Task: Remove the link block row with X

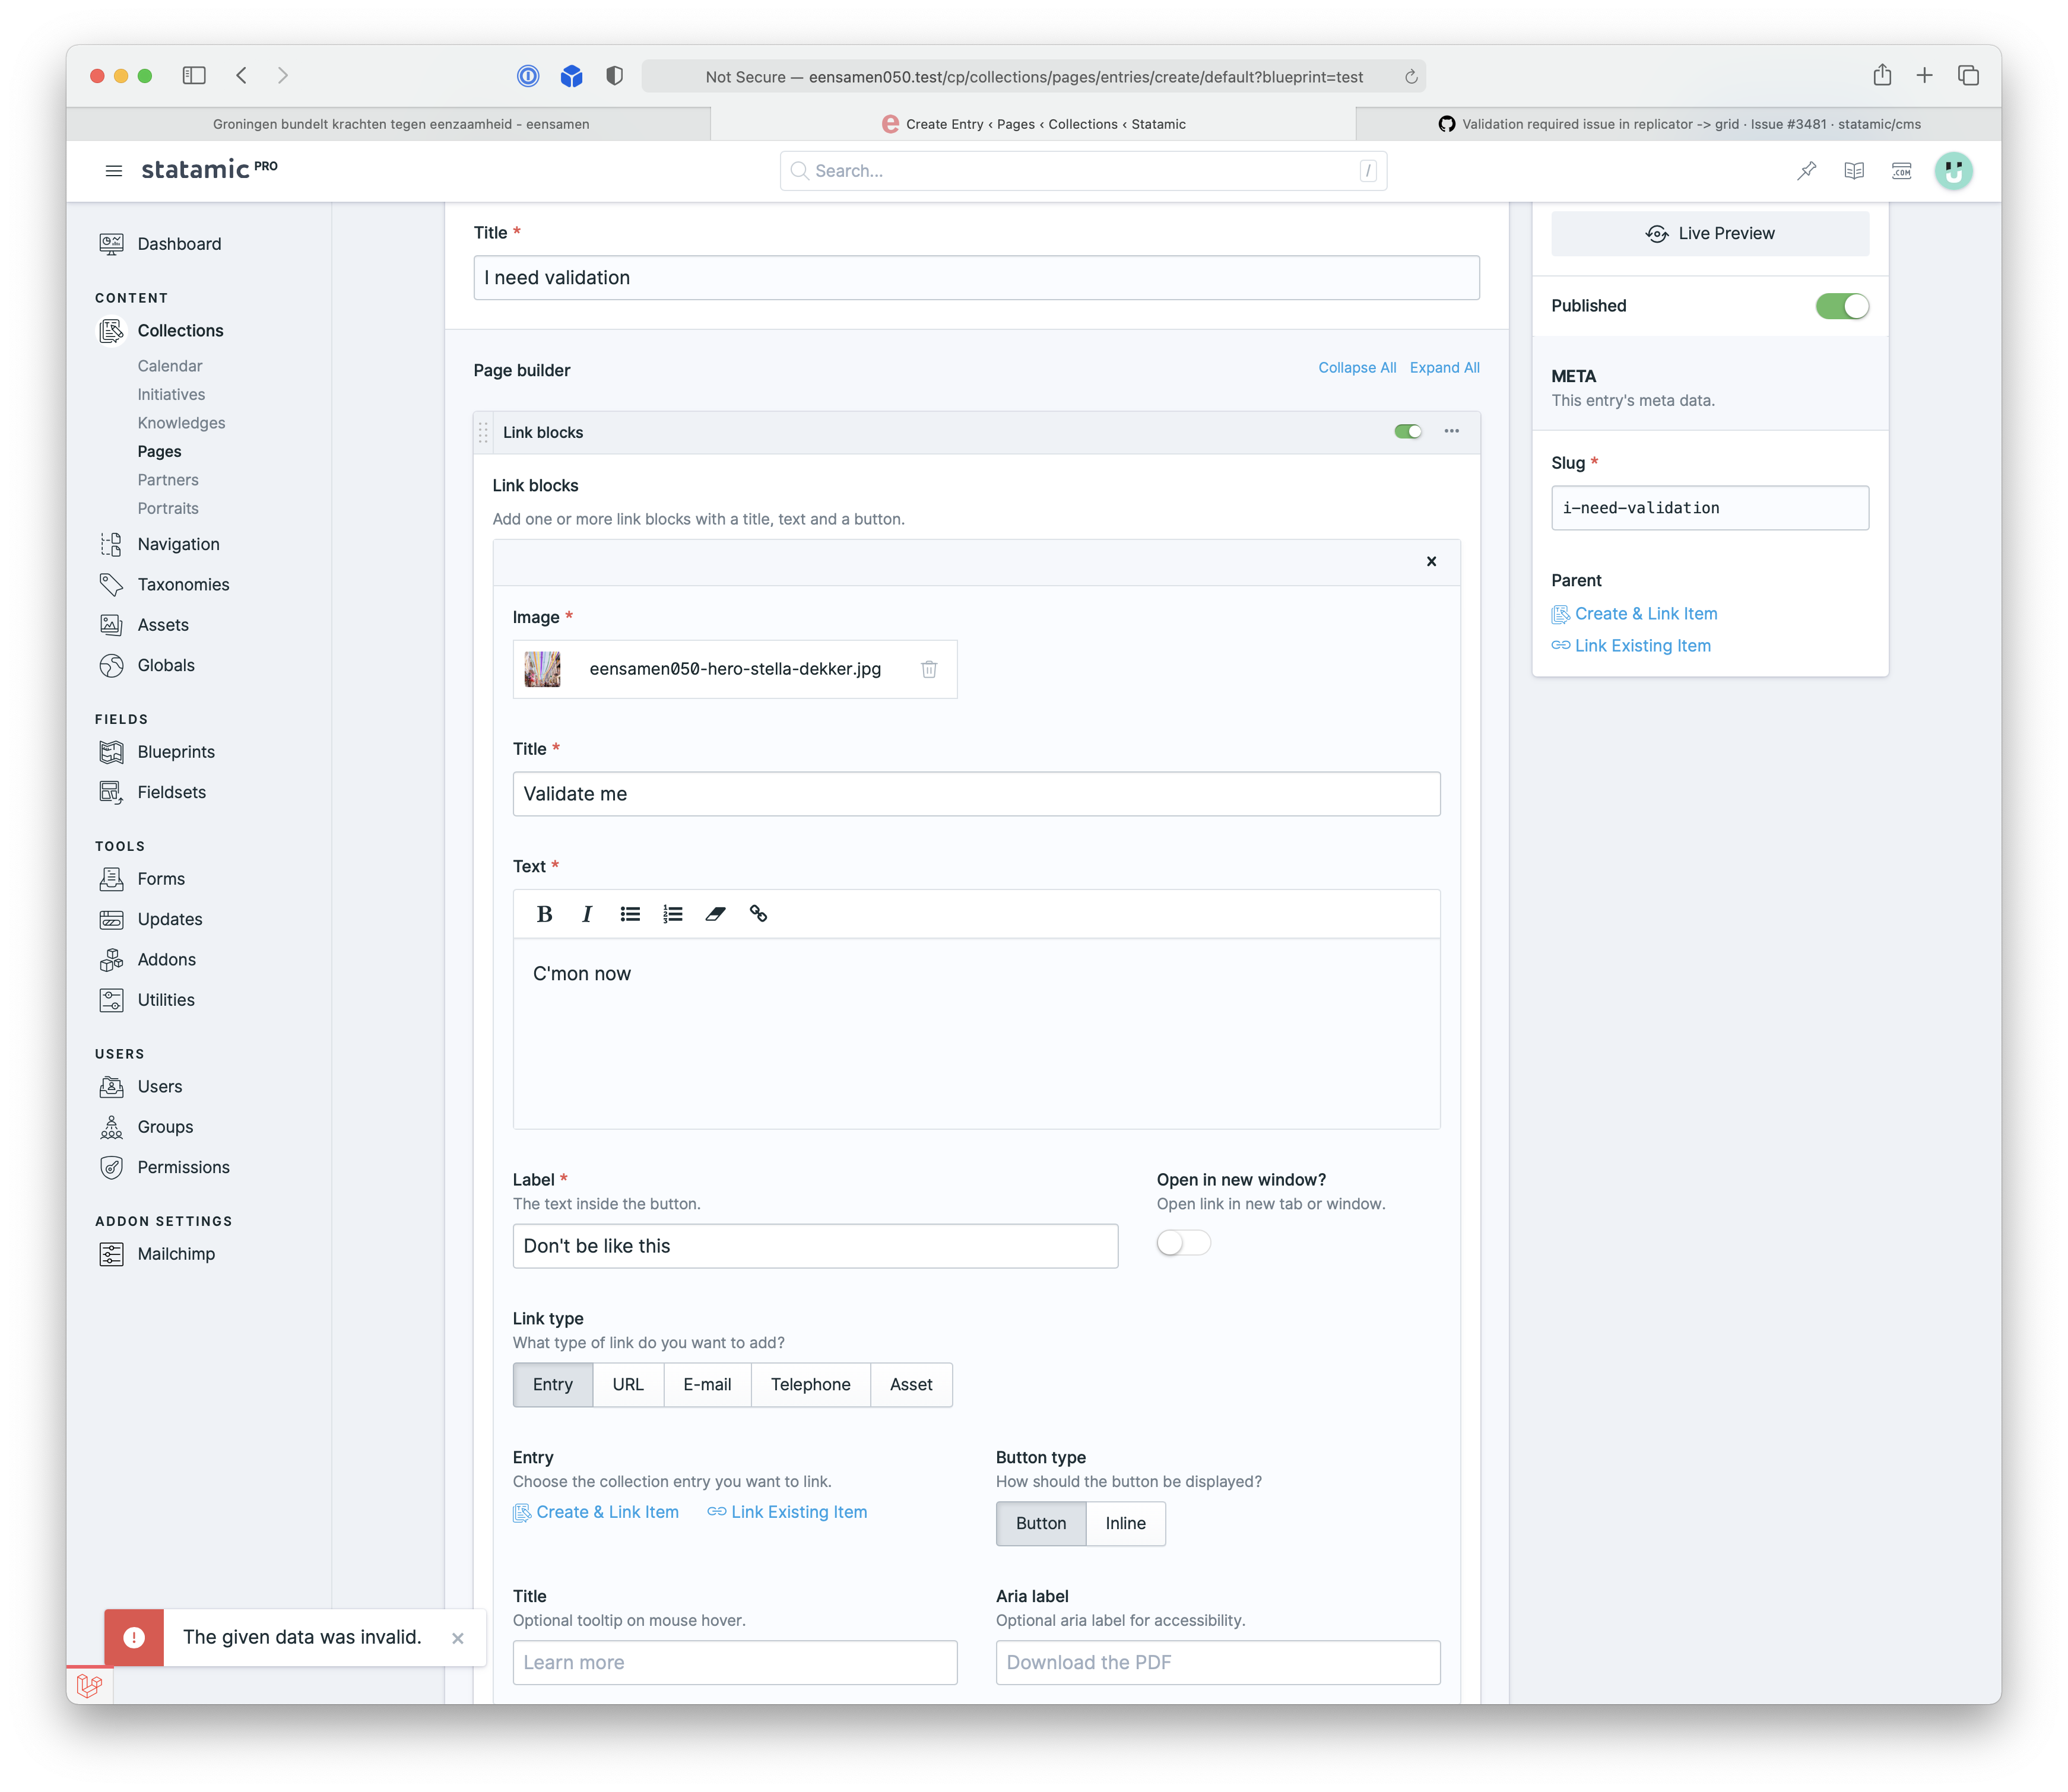Action: [x=1431, y=562]
